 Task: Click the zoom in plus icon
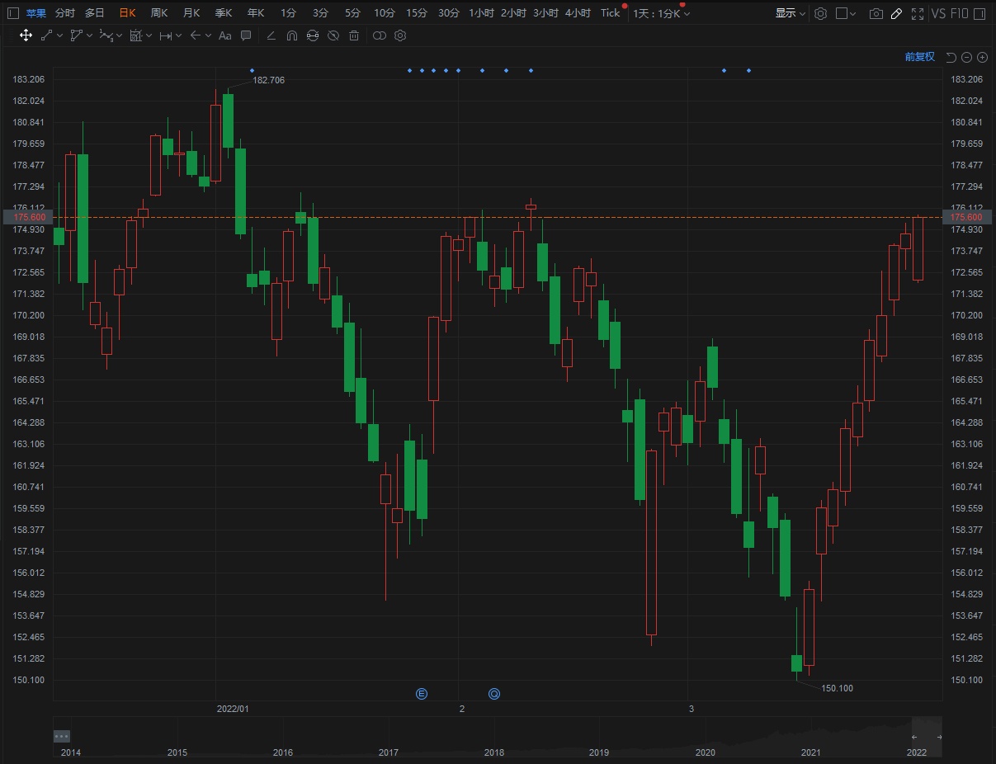[x=982, y=57]
